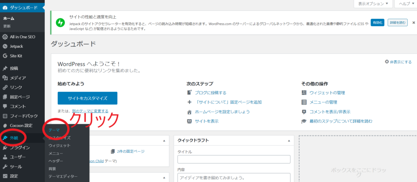Open the ウィジェットの管理 link

point(327,93)
